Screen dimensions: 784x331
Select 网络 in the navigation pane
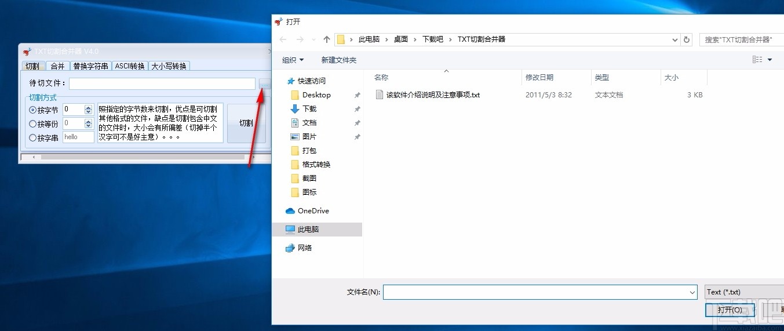(x=305, y=248)
